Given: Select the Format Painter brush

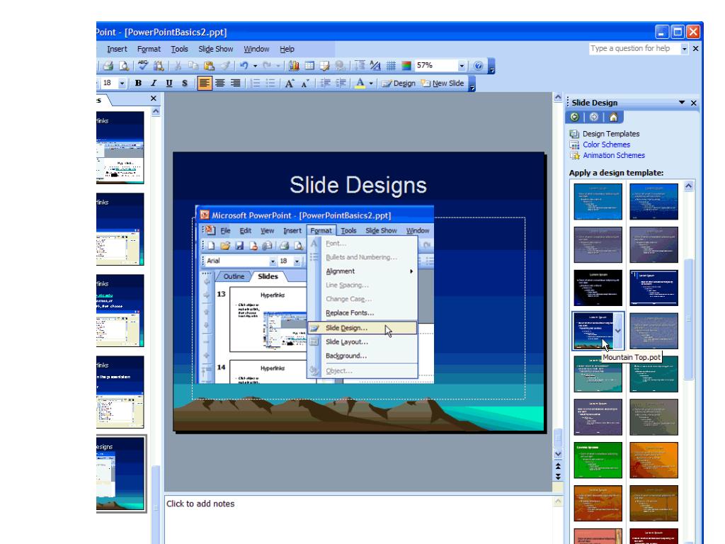Looking at the screenshot, I should point(224,66).
